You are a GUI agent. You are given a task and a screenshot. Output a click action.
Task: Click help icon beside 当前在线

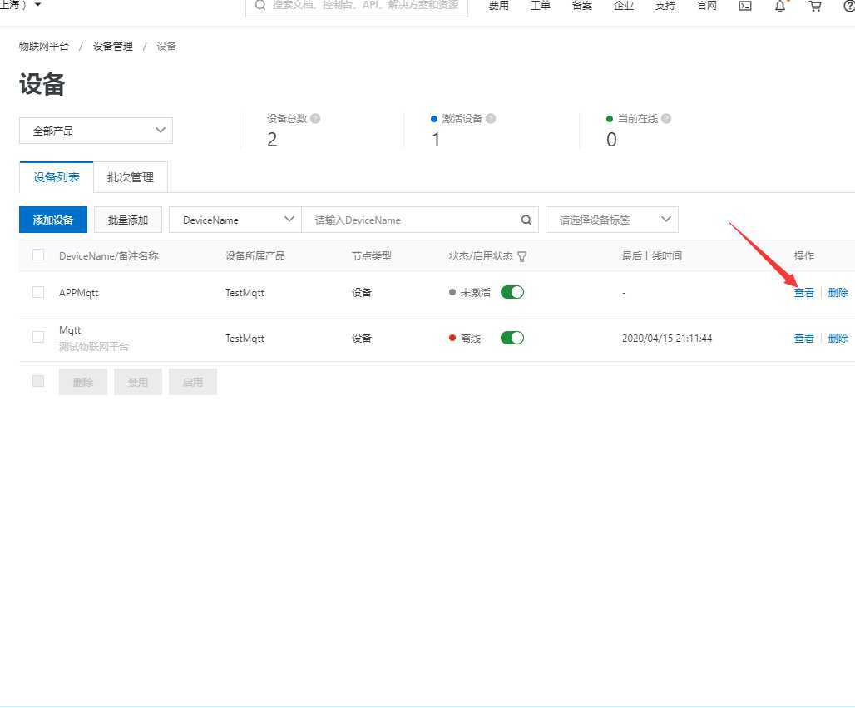(x=666, y=119)
